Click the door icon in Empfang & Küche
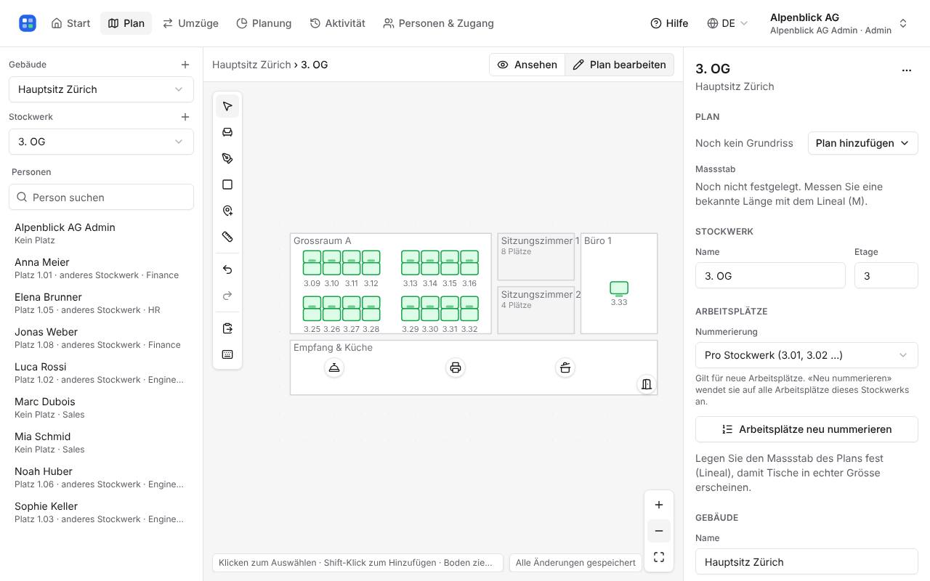Image resolution: width=930 pixels, height=581 pixels. [647, 384]
